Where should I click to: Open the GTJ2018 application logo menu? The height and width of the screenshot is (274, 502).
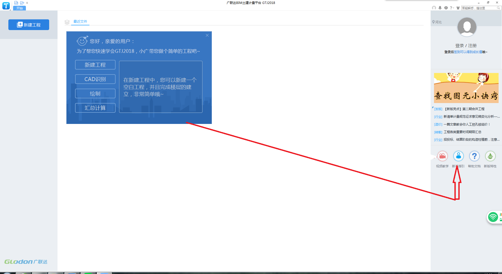coord(6,5)
